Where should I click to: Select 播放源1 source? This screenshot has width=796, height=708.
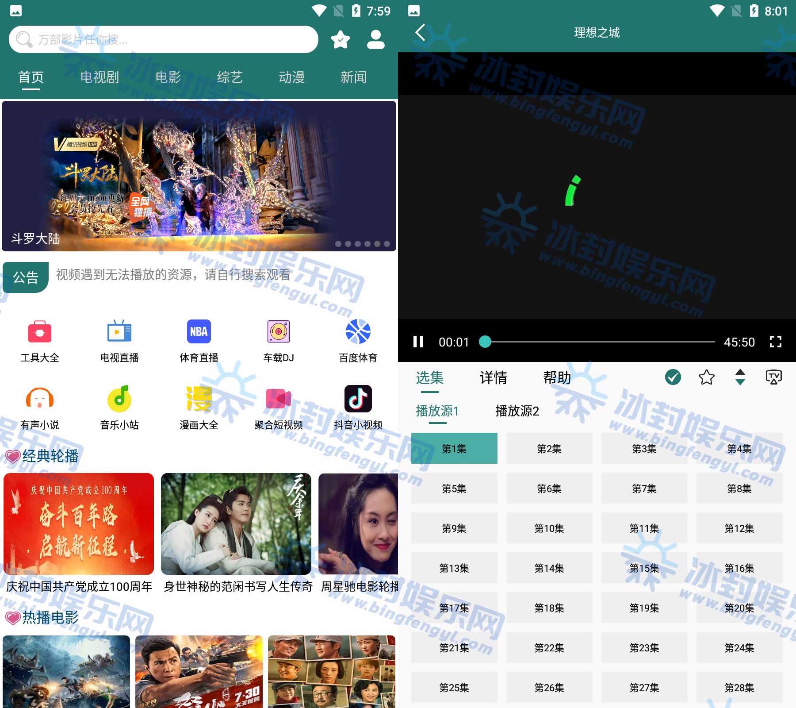pos(437,411)
